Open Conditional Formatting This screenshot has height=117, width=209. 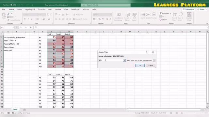coord(119,17)
